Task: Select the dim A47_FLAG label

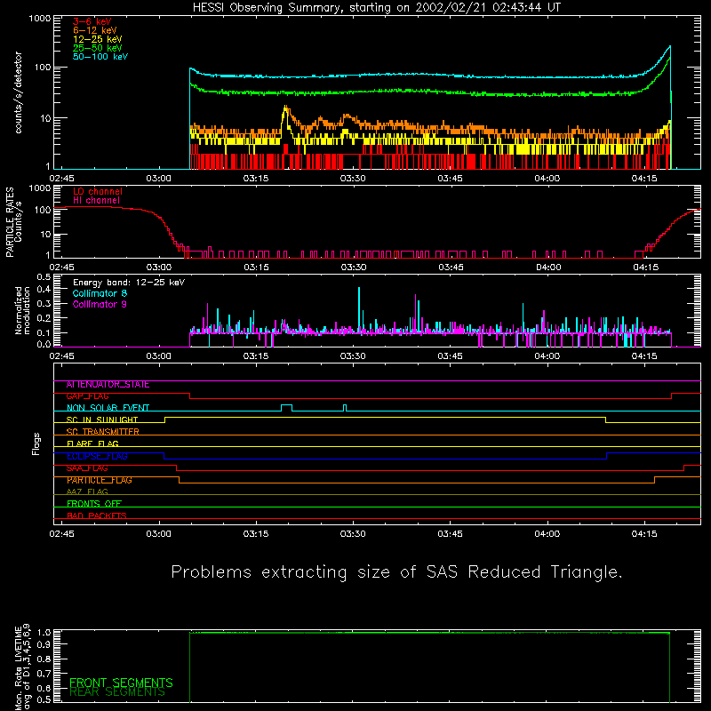Action: coord(87,492)
